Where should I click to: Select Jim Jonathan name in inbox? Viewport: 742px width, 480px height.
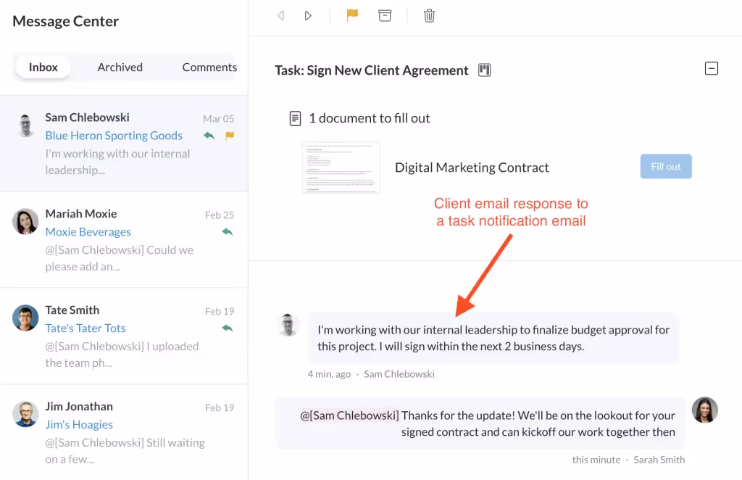[79, 407]
